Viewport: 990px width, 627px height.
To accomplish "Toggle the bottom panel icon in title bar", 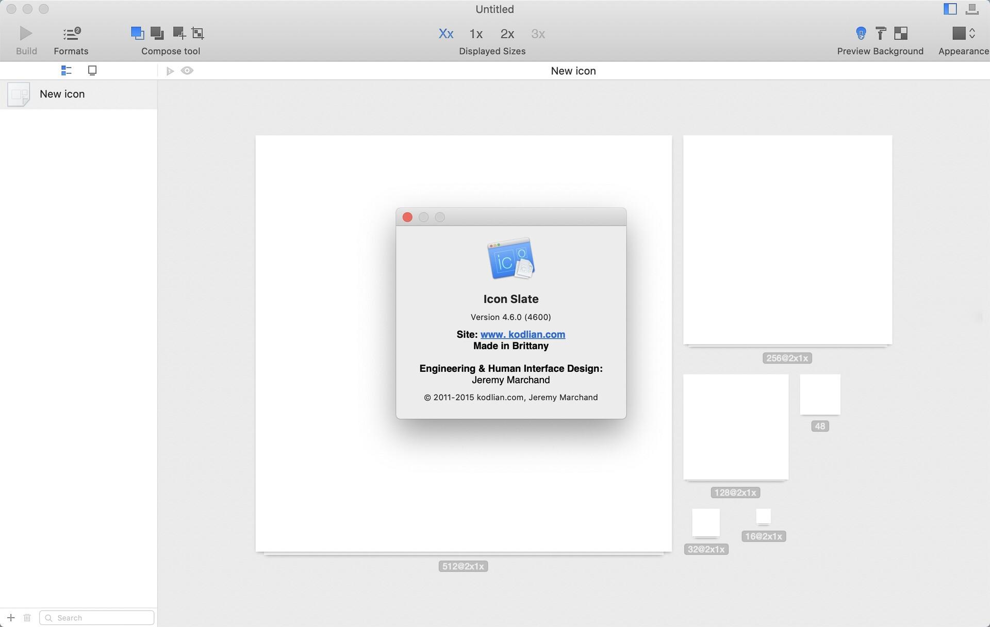I will coord(972,9).
